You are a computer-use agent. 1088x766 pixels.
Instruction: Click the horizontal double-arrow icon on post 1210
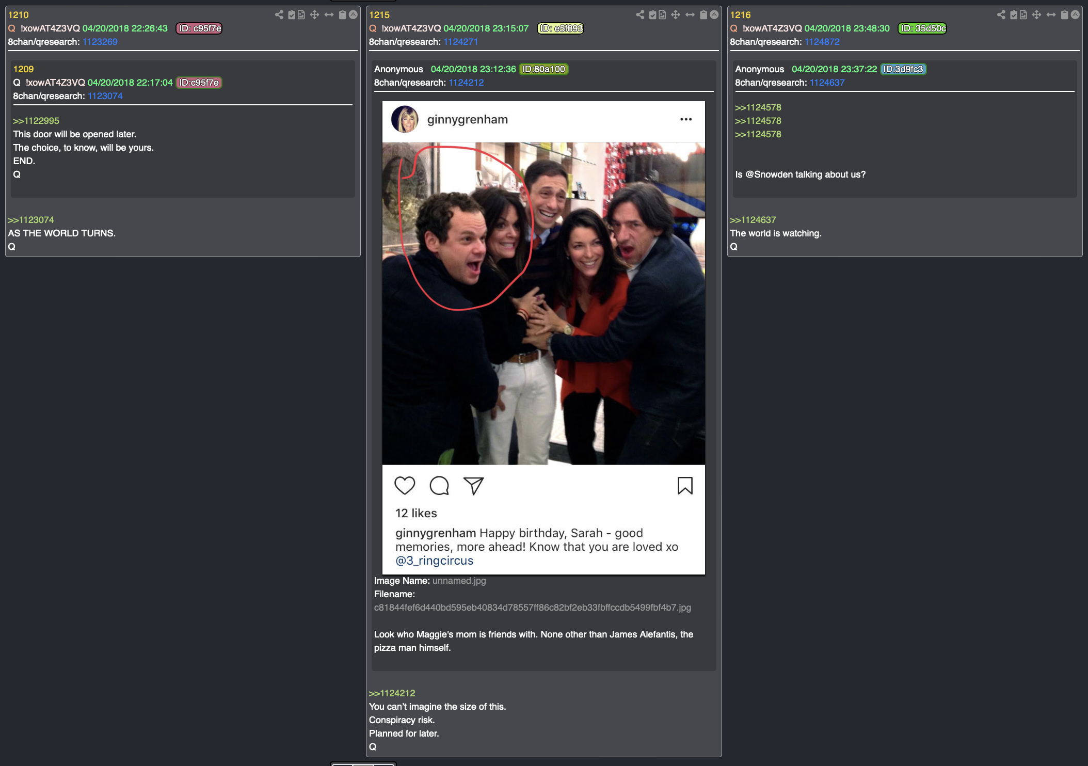[x=329, y=14]
